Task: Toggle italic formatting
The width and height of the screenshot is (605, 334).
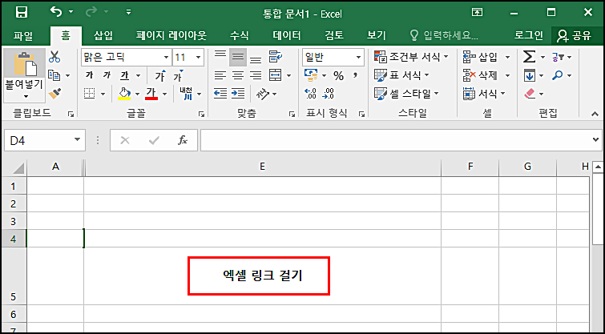Action: tap(107, 75)
